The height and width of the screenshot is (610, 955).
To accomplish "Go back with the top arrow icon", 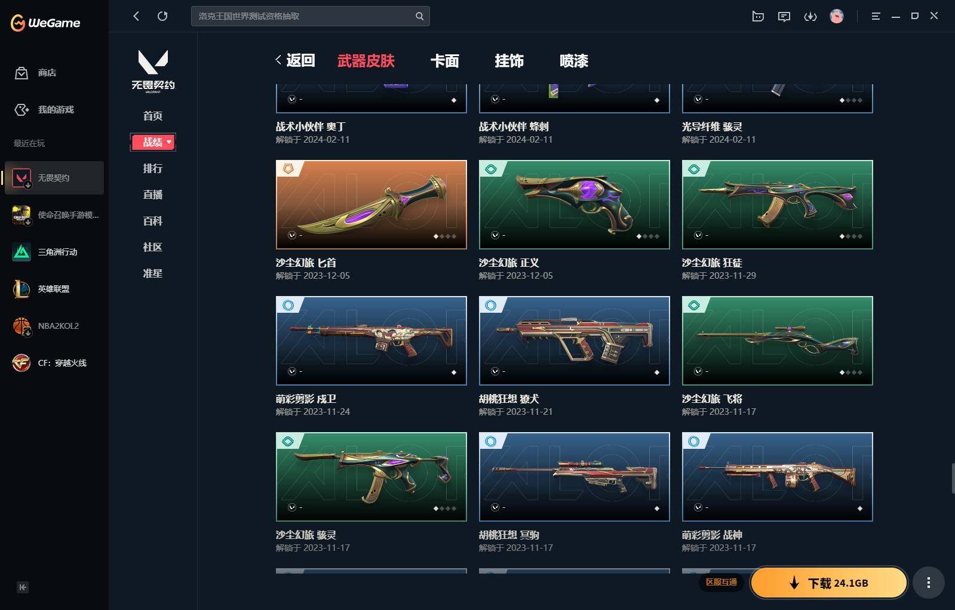I will click(136, 16).
